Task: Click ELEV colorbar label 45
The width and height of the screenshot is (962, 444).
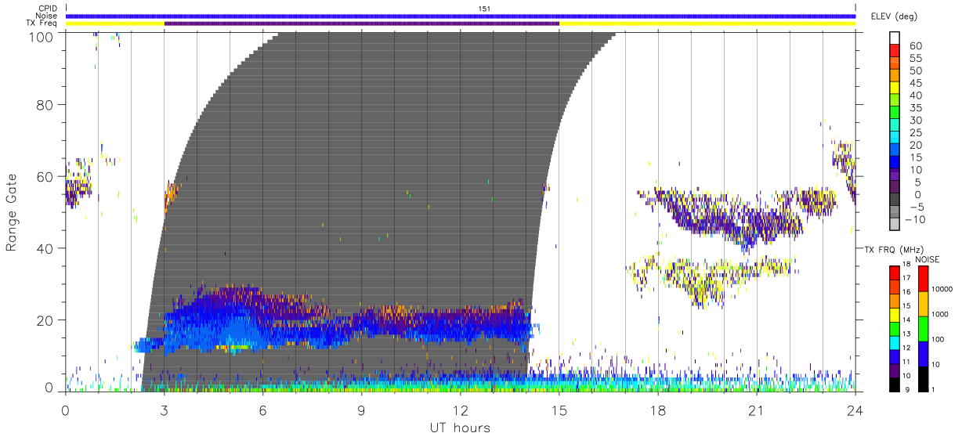Action: (915, 83)
